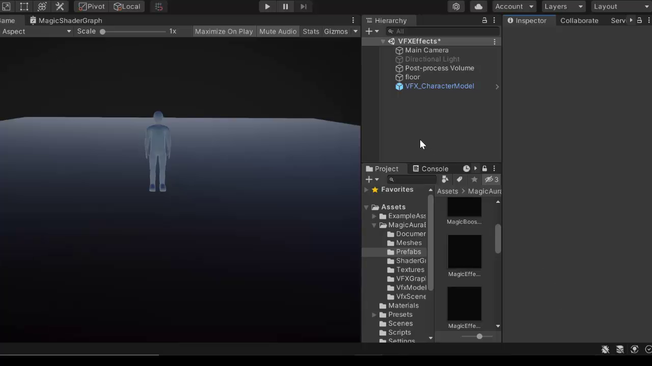
Task: Click second status bar icon from left
Action: tap(620, 349)
